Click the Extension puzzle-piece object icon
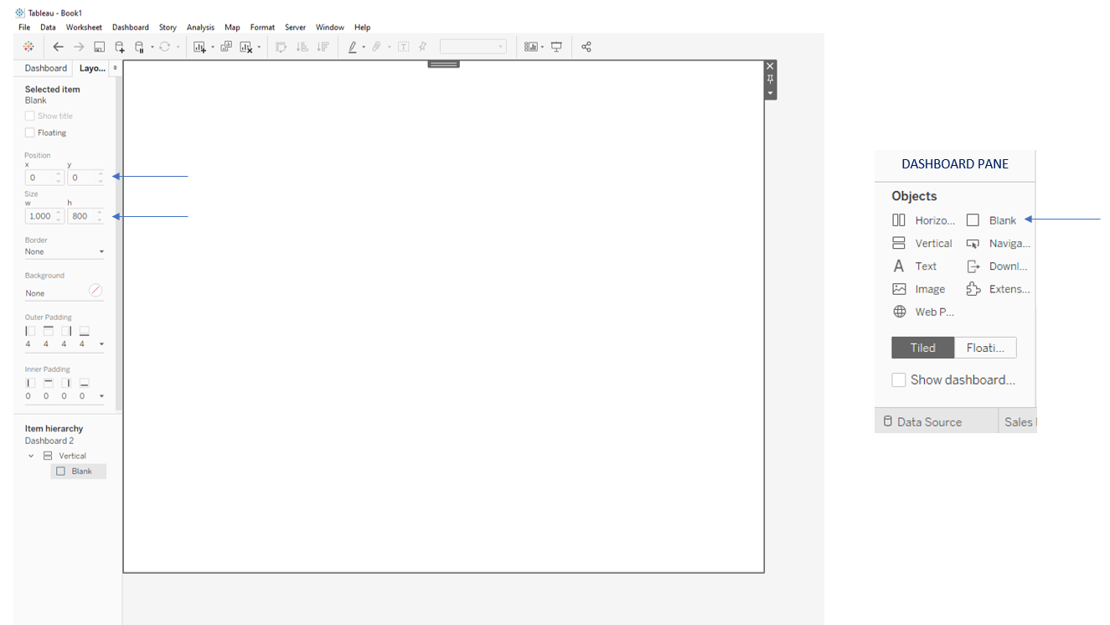The height and width of the screenshot is (625, 1110). pyautogui.click(x=973, y=289)
